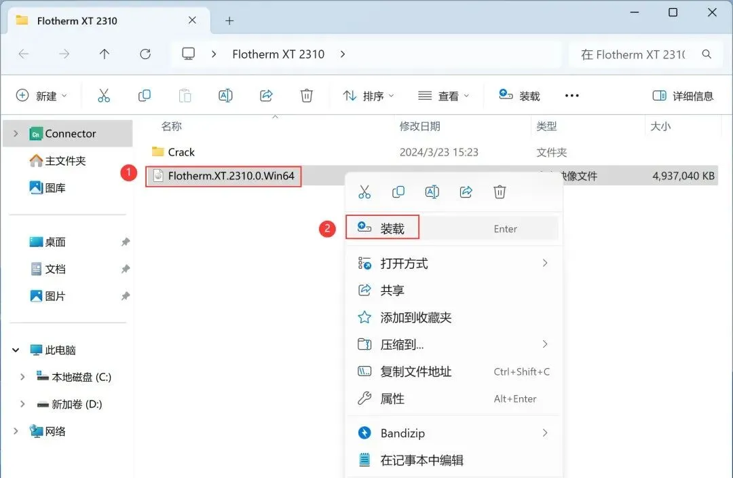
Task: Expand the 新加卷 (D:) node
Action: (x=22, y=404)
